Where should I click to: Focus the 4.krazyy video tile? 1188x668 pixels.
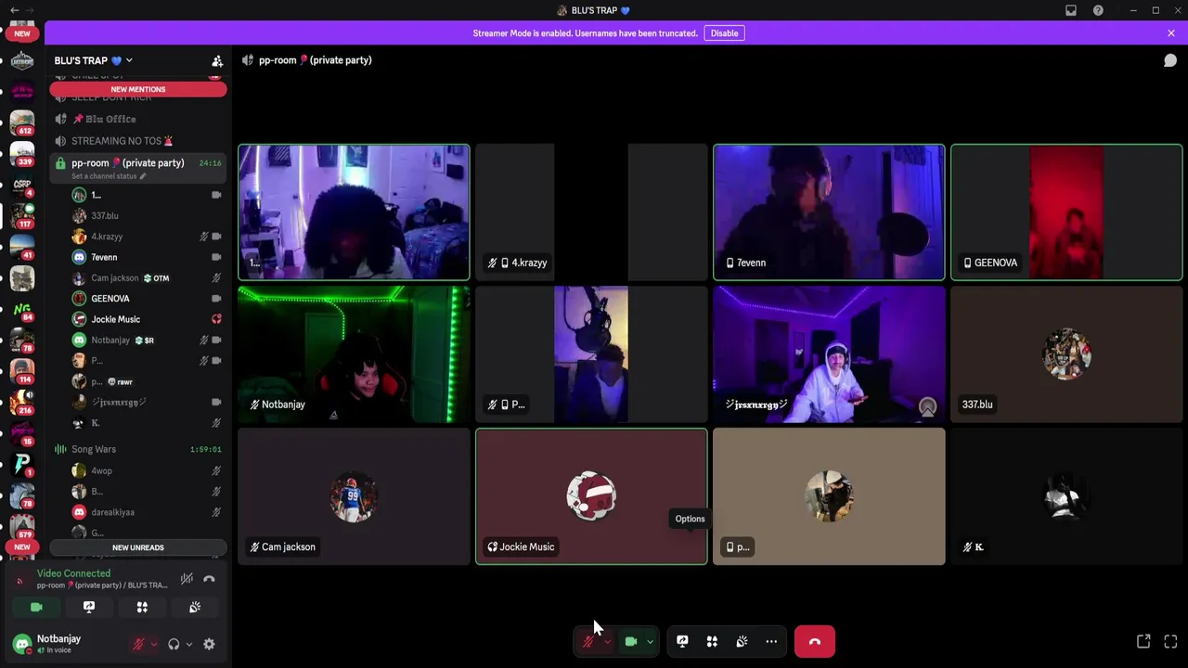coord(591,212)
